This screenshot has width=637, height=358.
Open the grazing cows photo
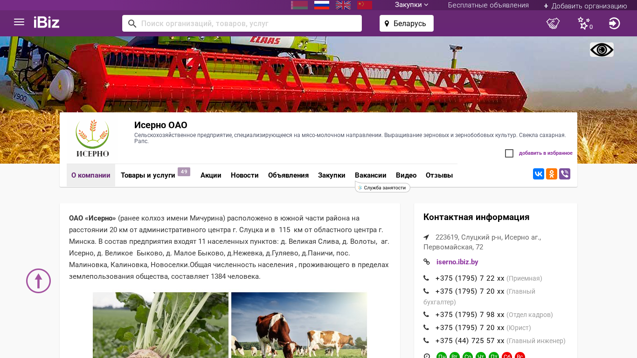299,325
